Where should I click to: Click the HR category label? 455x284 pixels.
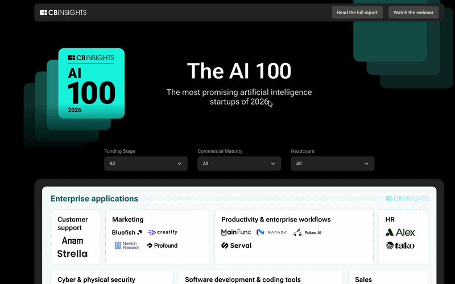coord(390,219)
